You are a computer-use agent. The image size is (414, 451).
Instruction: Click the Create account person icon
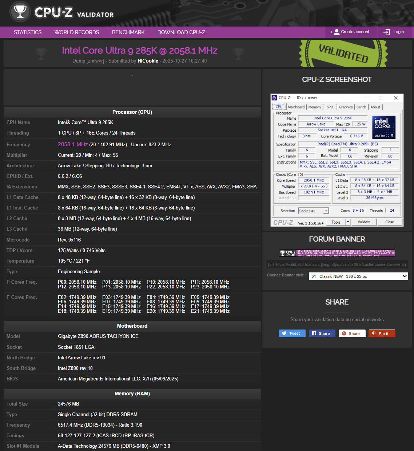(337, 32)
